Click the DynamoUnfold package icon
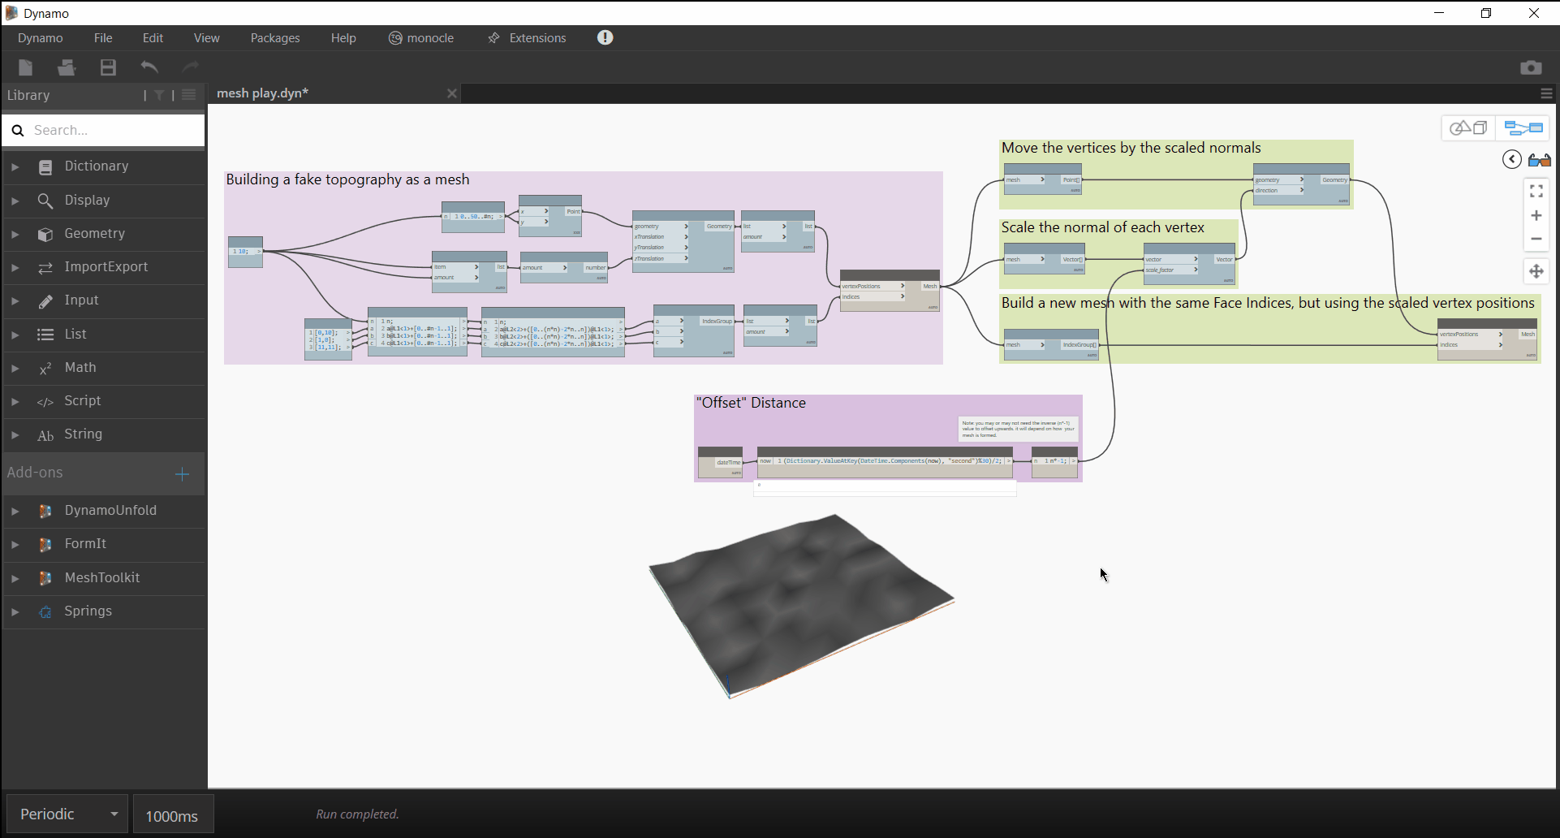 coord(45,511)
